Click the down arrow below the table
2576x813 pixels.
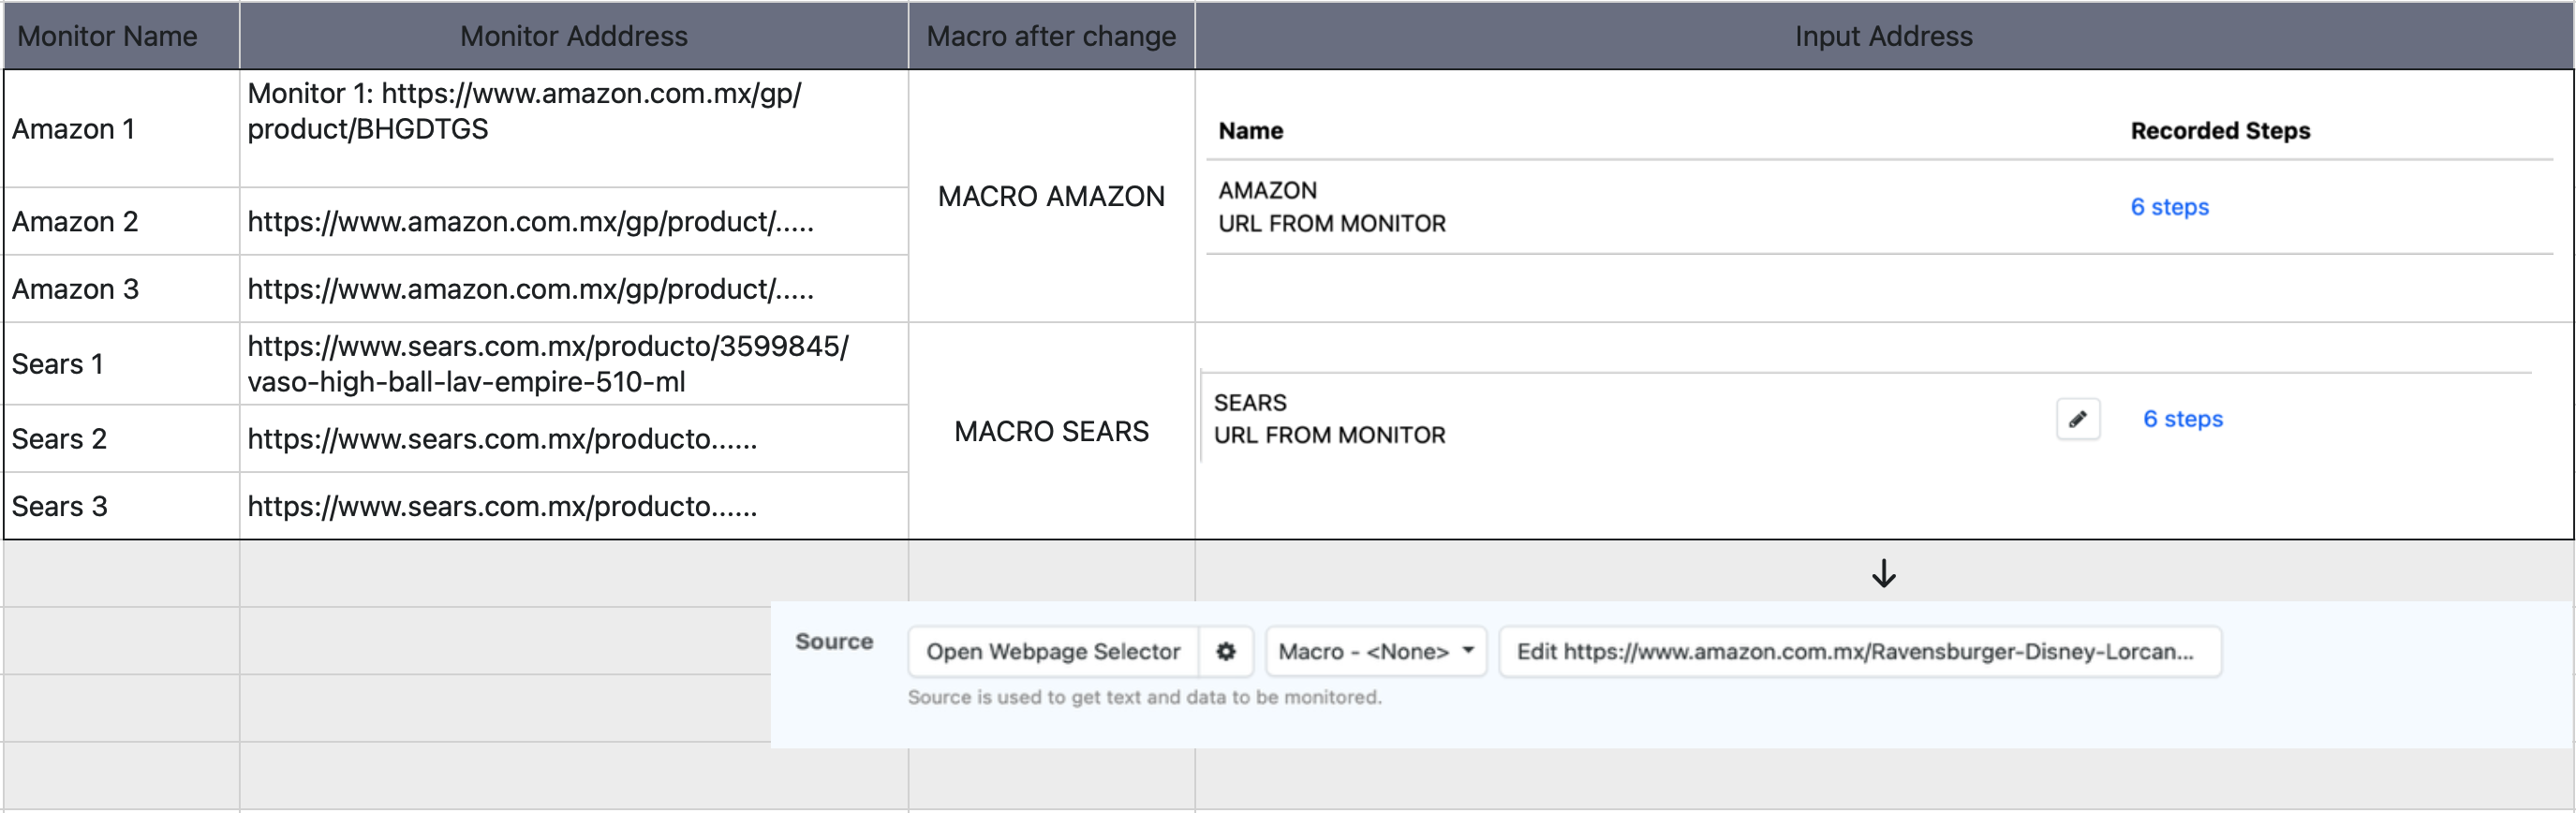[x=1884, y=573]
